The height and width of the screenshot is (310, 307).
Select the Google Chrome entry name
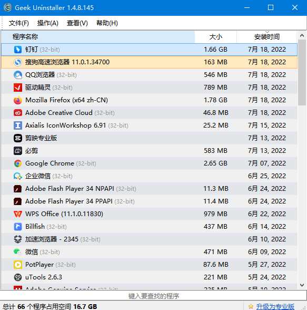(49, 163)
